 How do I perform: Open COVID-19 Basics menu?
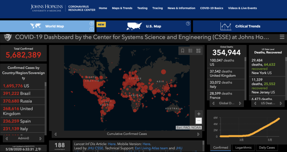click(x=212, y=8)
